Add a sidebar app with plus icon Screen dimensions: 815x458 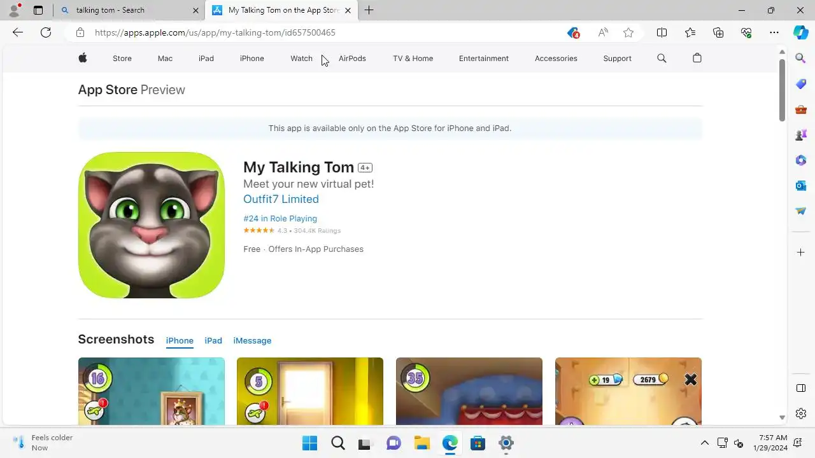click(x=801, y=253)
